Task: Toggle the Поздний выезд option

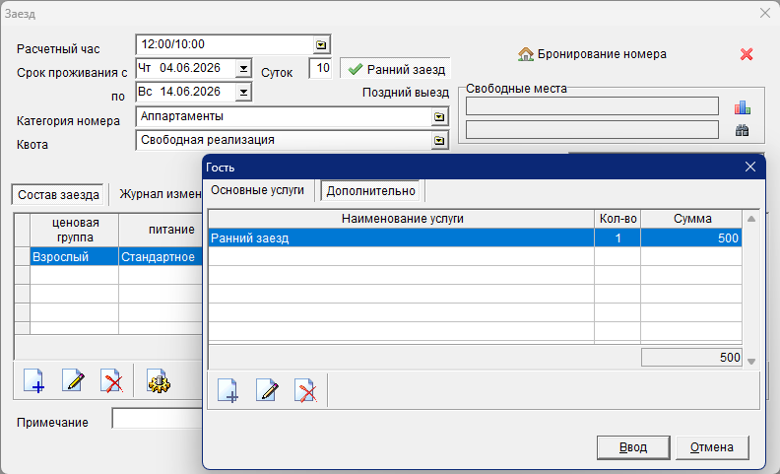Action: 406,93
